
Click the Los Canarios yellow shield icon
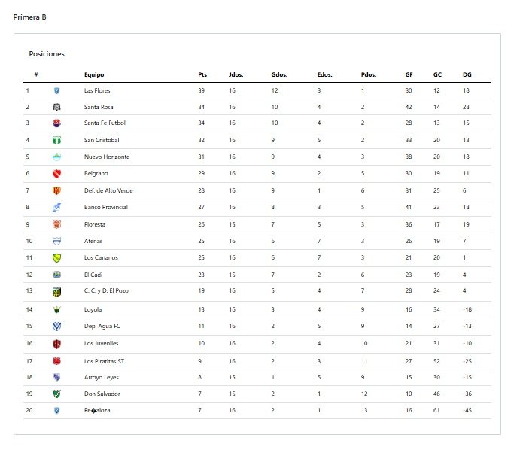(56, 258)
